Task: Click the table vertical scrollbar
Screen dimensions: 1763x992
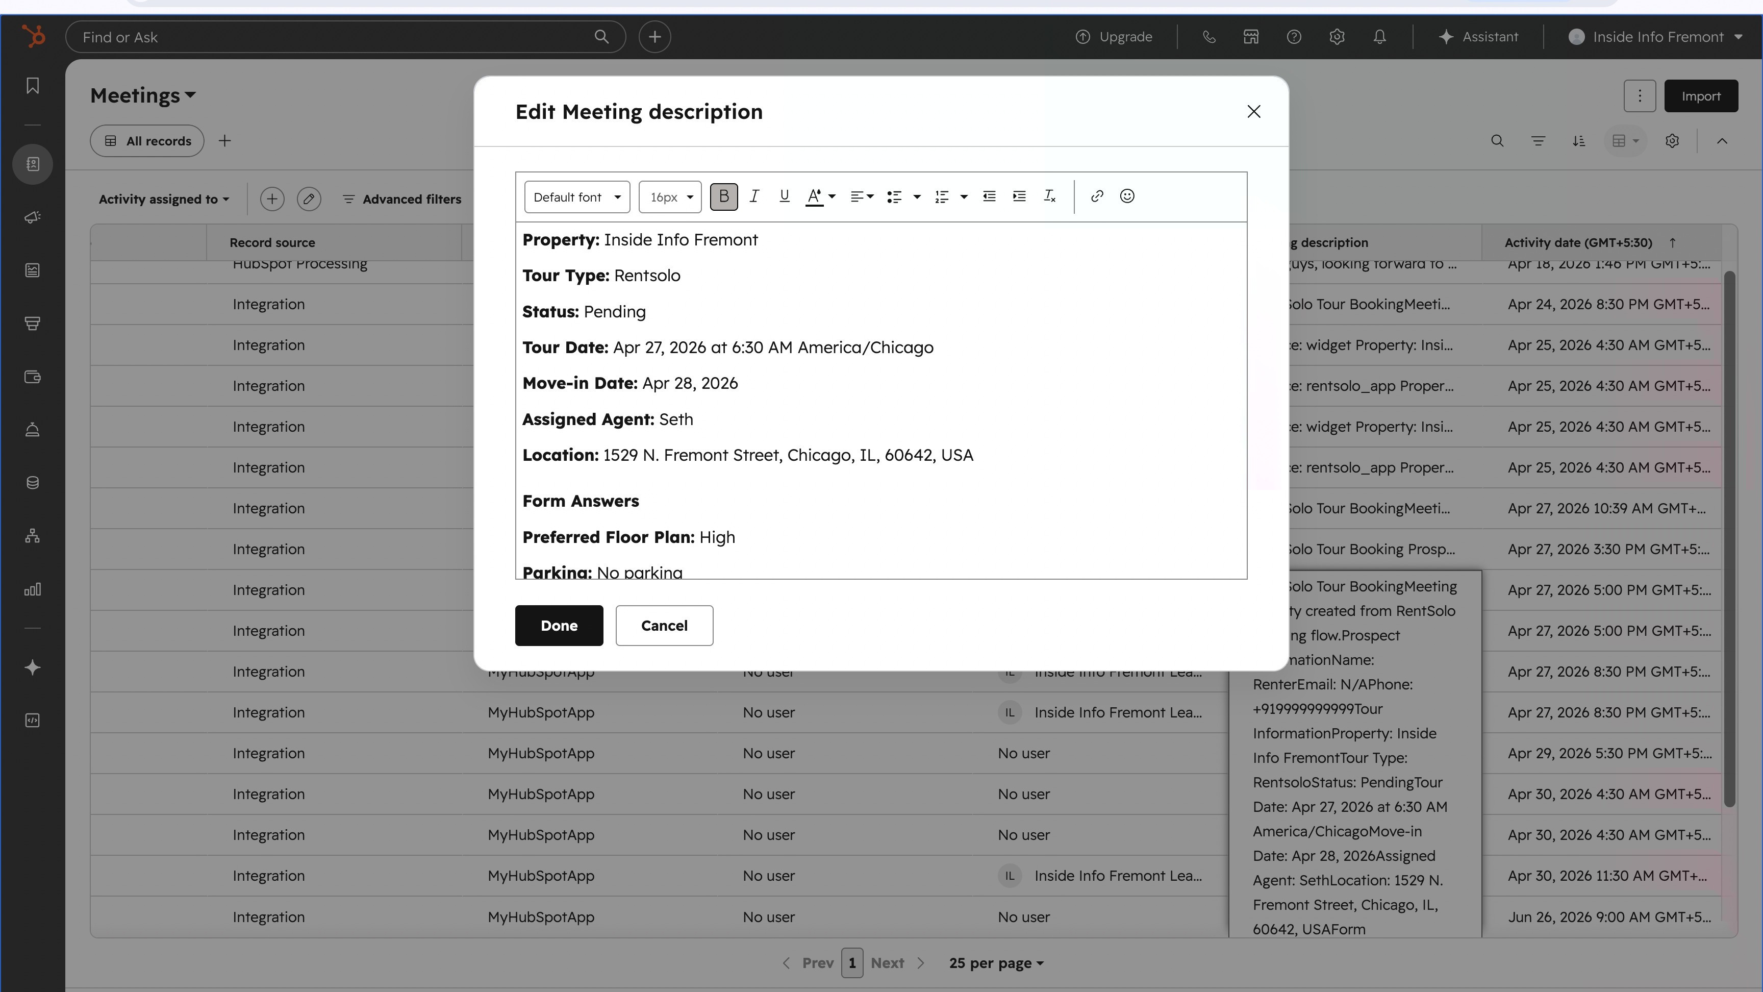Action: (x=1729, y=539)
